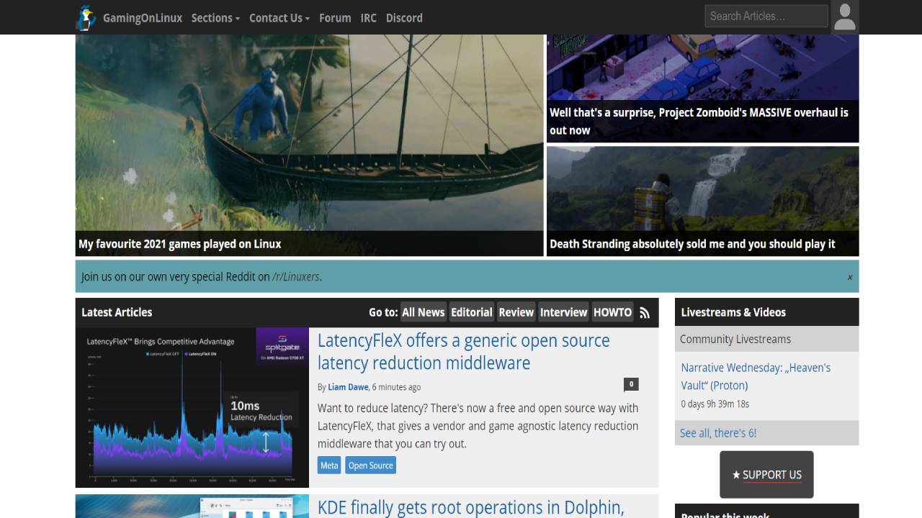This screenshot has width=922, height=518.
Task: Expand the Contact Us dropdown
Action: pyautogui.click(x=279, y=18)
